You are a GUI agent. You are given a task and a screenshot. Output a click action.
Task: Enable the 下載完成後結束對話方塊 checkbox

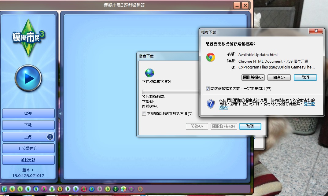[x=144, y=113]
